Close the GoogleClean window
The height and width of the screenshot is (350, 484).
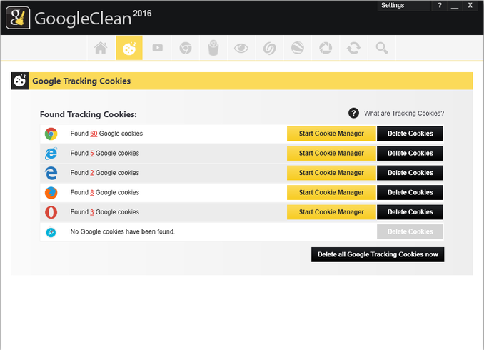point(470,5)
